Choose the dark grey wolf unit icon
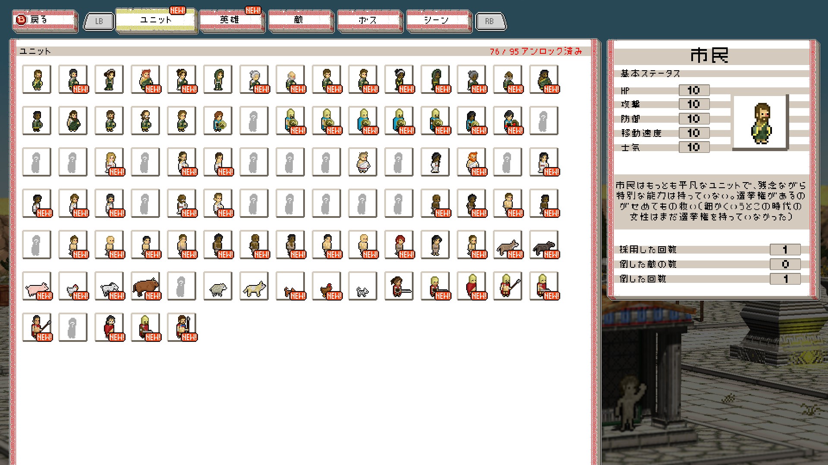Image resolution: width=828 pixels, height=465 pixels. pos(543,245)
